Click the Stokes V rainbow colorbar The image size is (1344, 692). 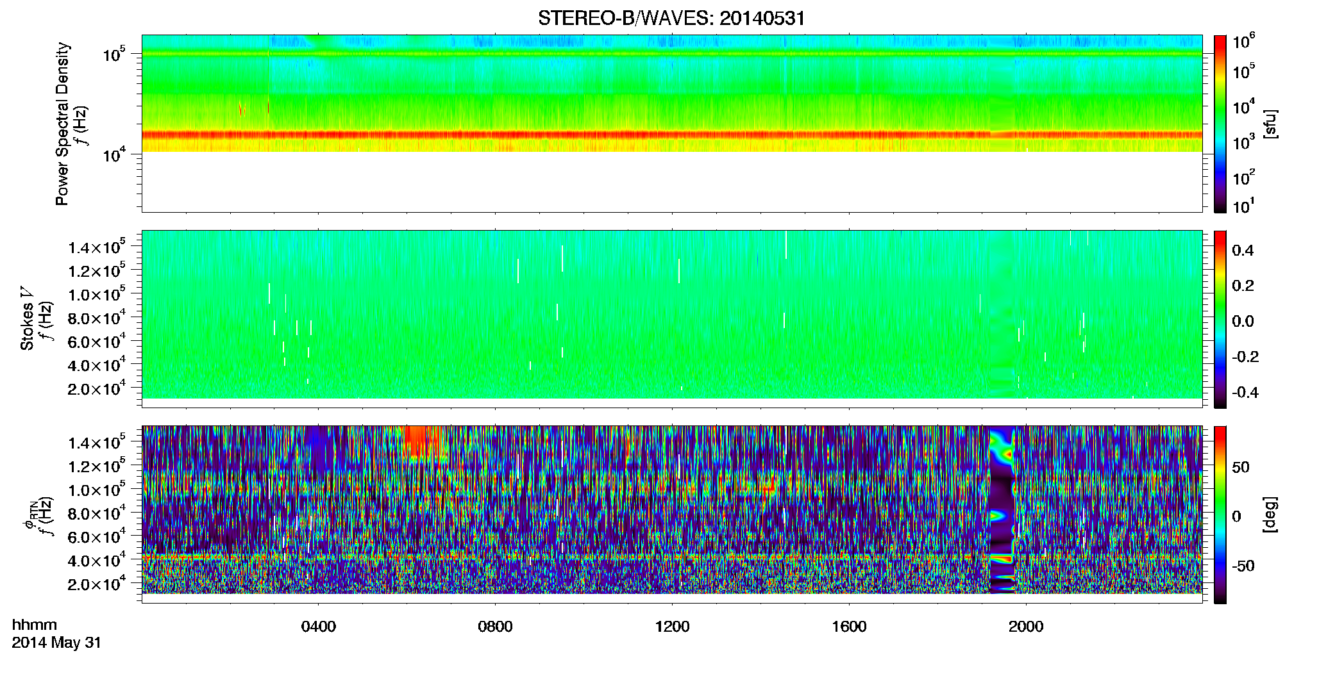click(1220, 319)
